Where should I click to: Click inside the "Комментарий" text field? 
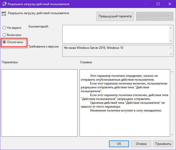point(116,34)
